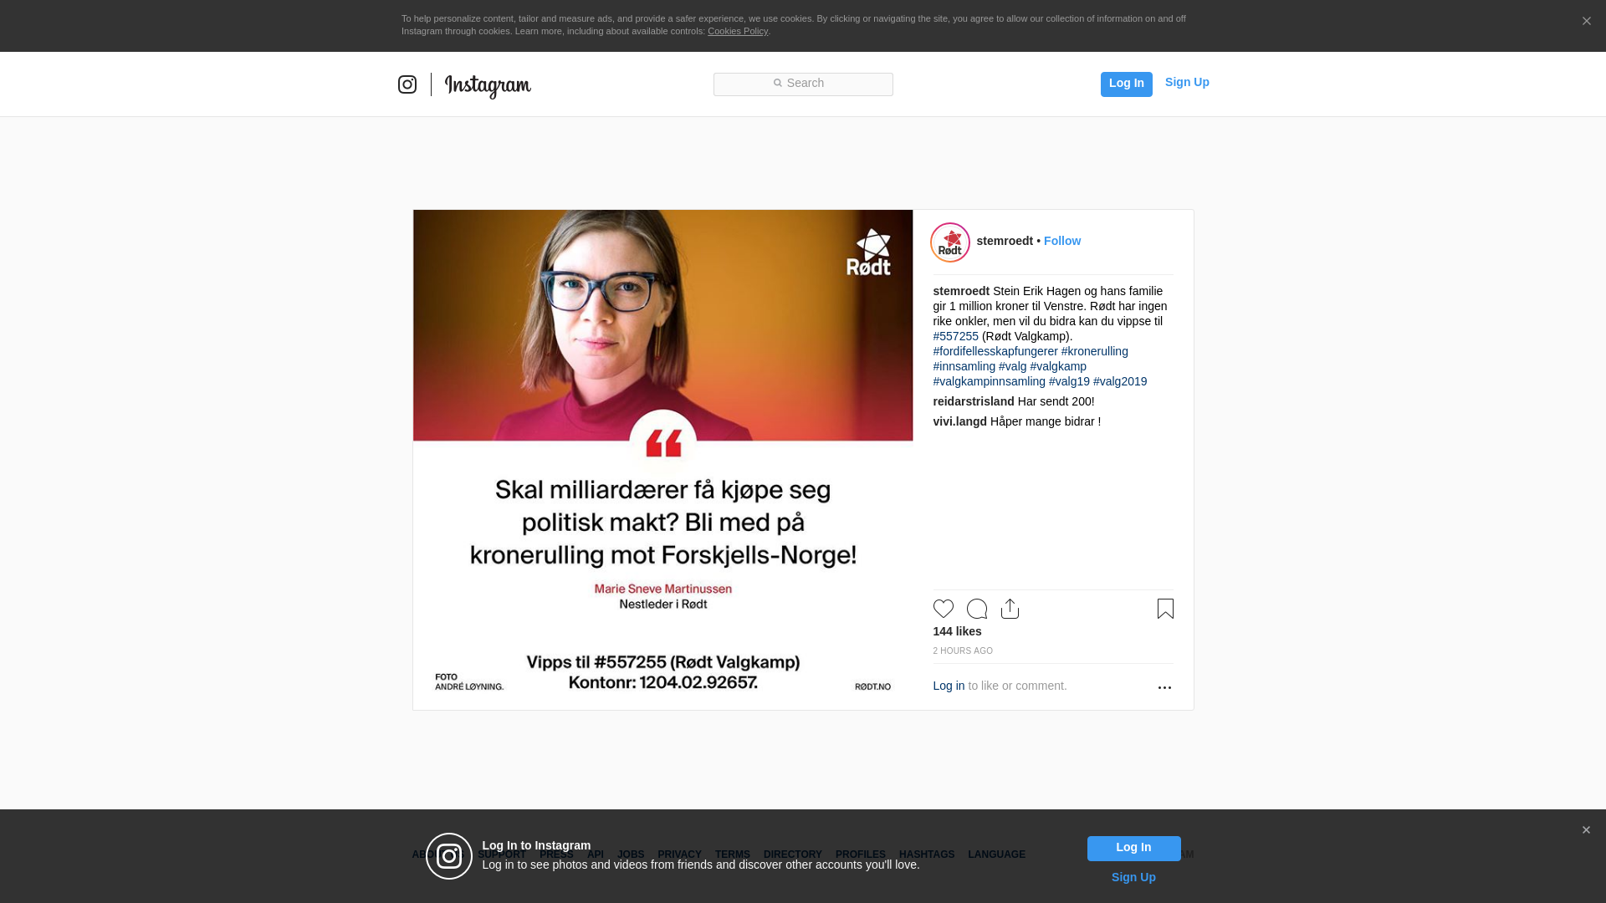Image resolution: width=1606 pixels, height=903 pixels.
Task: Click the Instagram camera glyph icon in header
Action: pos(407,84)
